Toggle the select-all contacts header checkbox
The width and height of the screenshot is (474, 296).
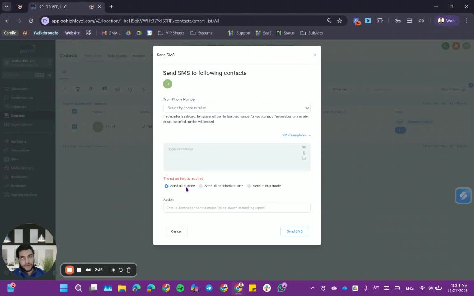pos(74,112)
